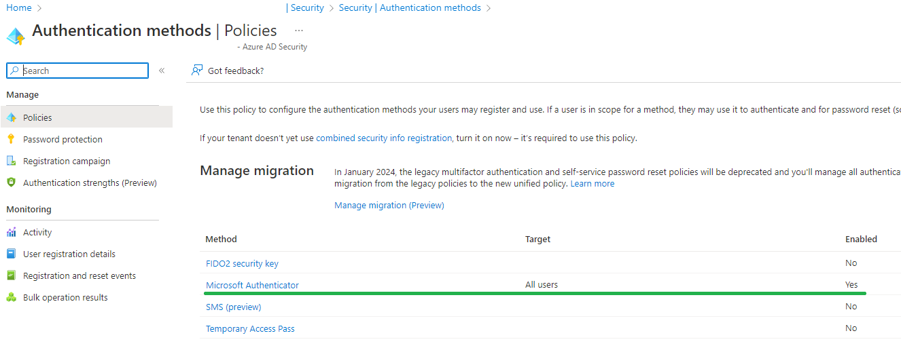This screenshot has height=346, width=901.
Task: Click Yes in Microsoft Authenticator row
Action: pyautogui.click(x=851, y=284)
